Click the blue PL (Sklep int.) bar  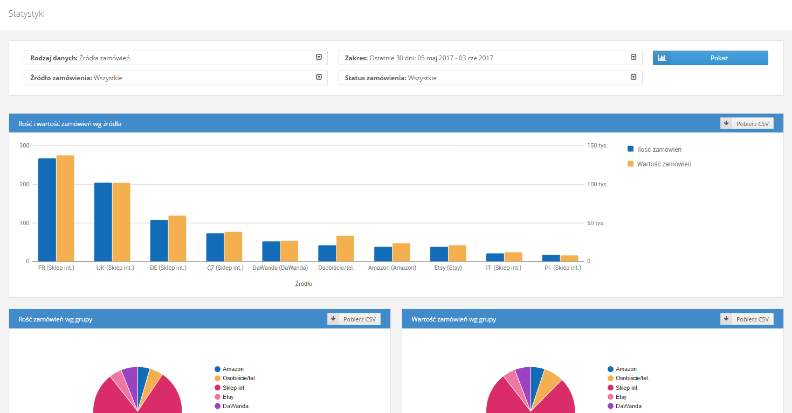click(551, 258)
